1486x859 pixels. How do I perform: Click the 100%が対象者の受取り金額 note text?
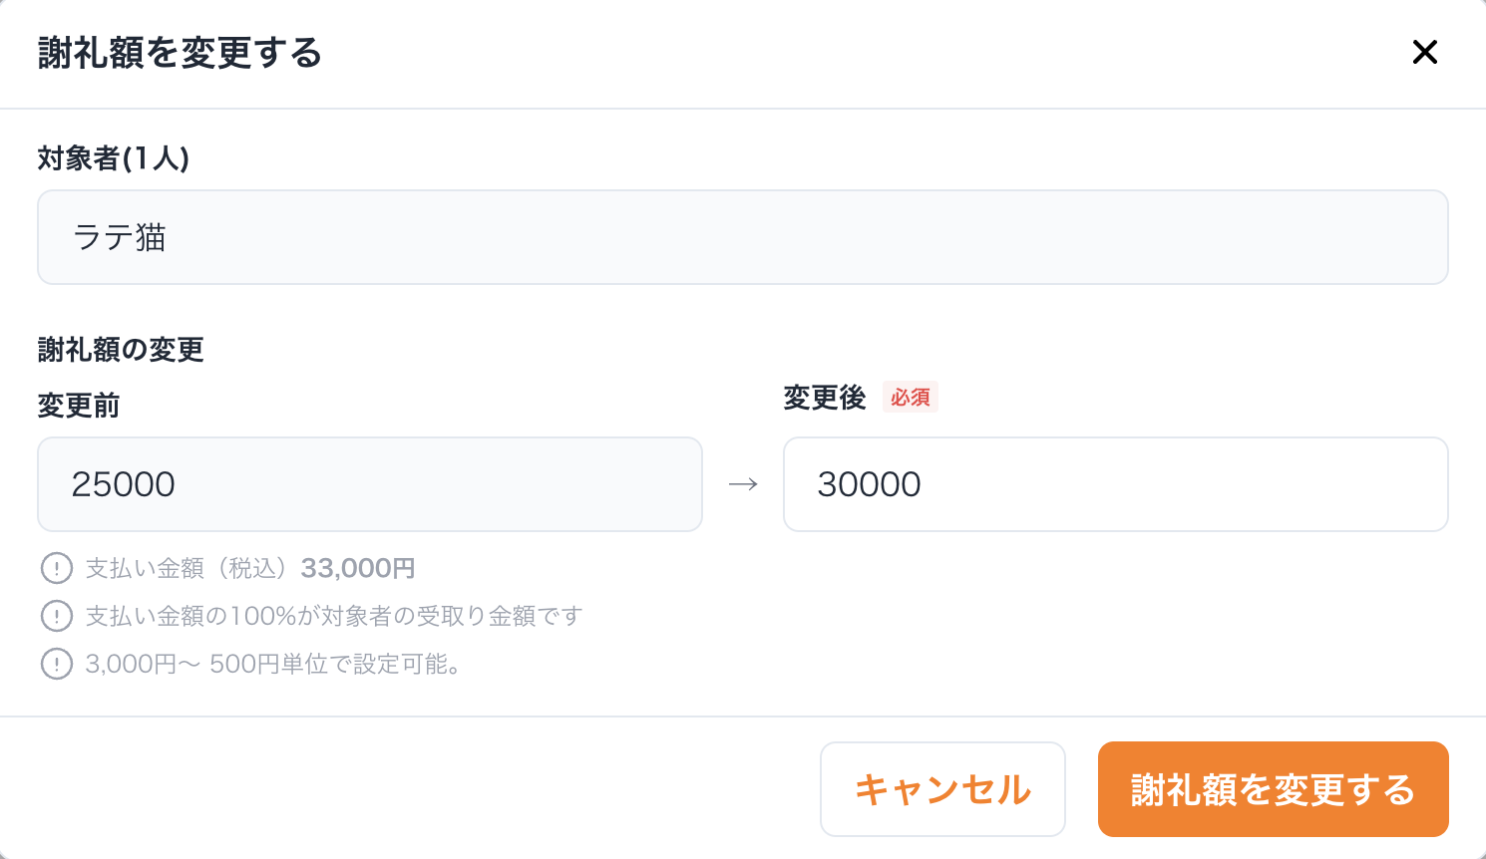(334, 616)
